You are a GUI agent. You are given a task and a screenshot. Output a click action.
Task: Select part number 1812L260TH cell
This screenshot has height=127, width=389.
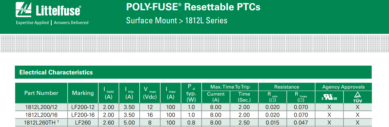41,122
